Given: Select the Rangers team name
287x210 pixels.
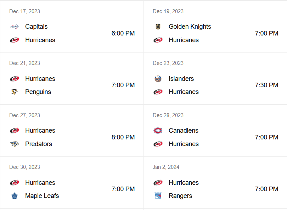Looking at the screenshot, I should (180, 196).
